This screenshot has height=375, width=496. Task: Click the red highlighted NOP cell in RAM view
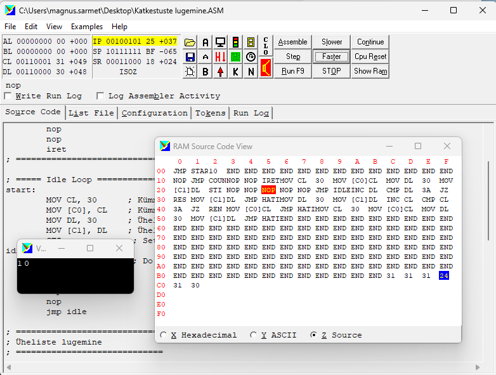(x=268, y=190)
